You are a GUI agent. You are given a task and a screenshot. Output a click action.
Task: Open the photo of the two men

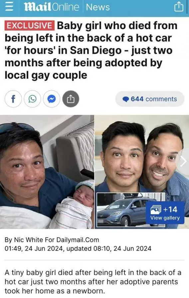coord(142,154)
